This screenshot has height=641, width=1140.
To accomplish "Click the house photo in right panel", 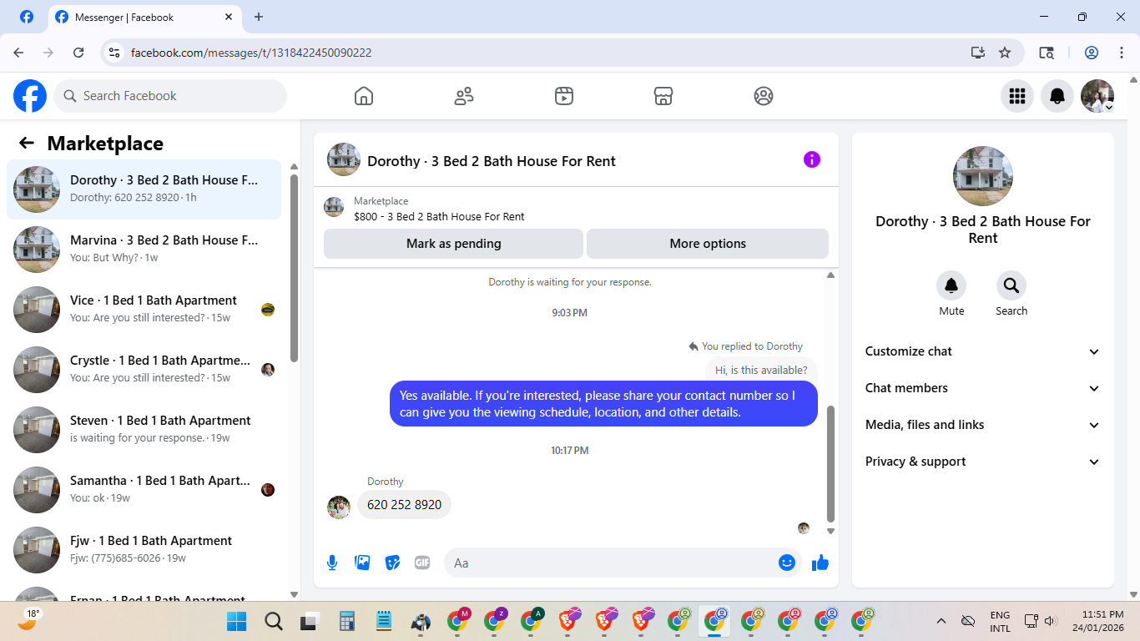I will [983, 176].
